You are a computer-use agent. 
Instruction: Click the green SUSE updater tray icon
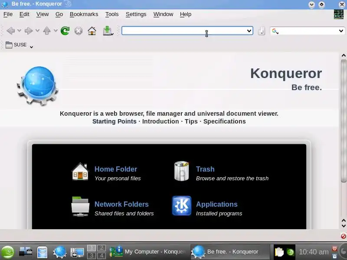[x=290, y=252]
